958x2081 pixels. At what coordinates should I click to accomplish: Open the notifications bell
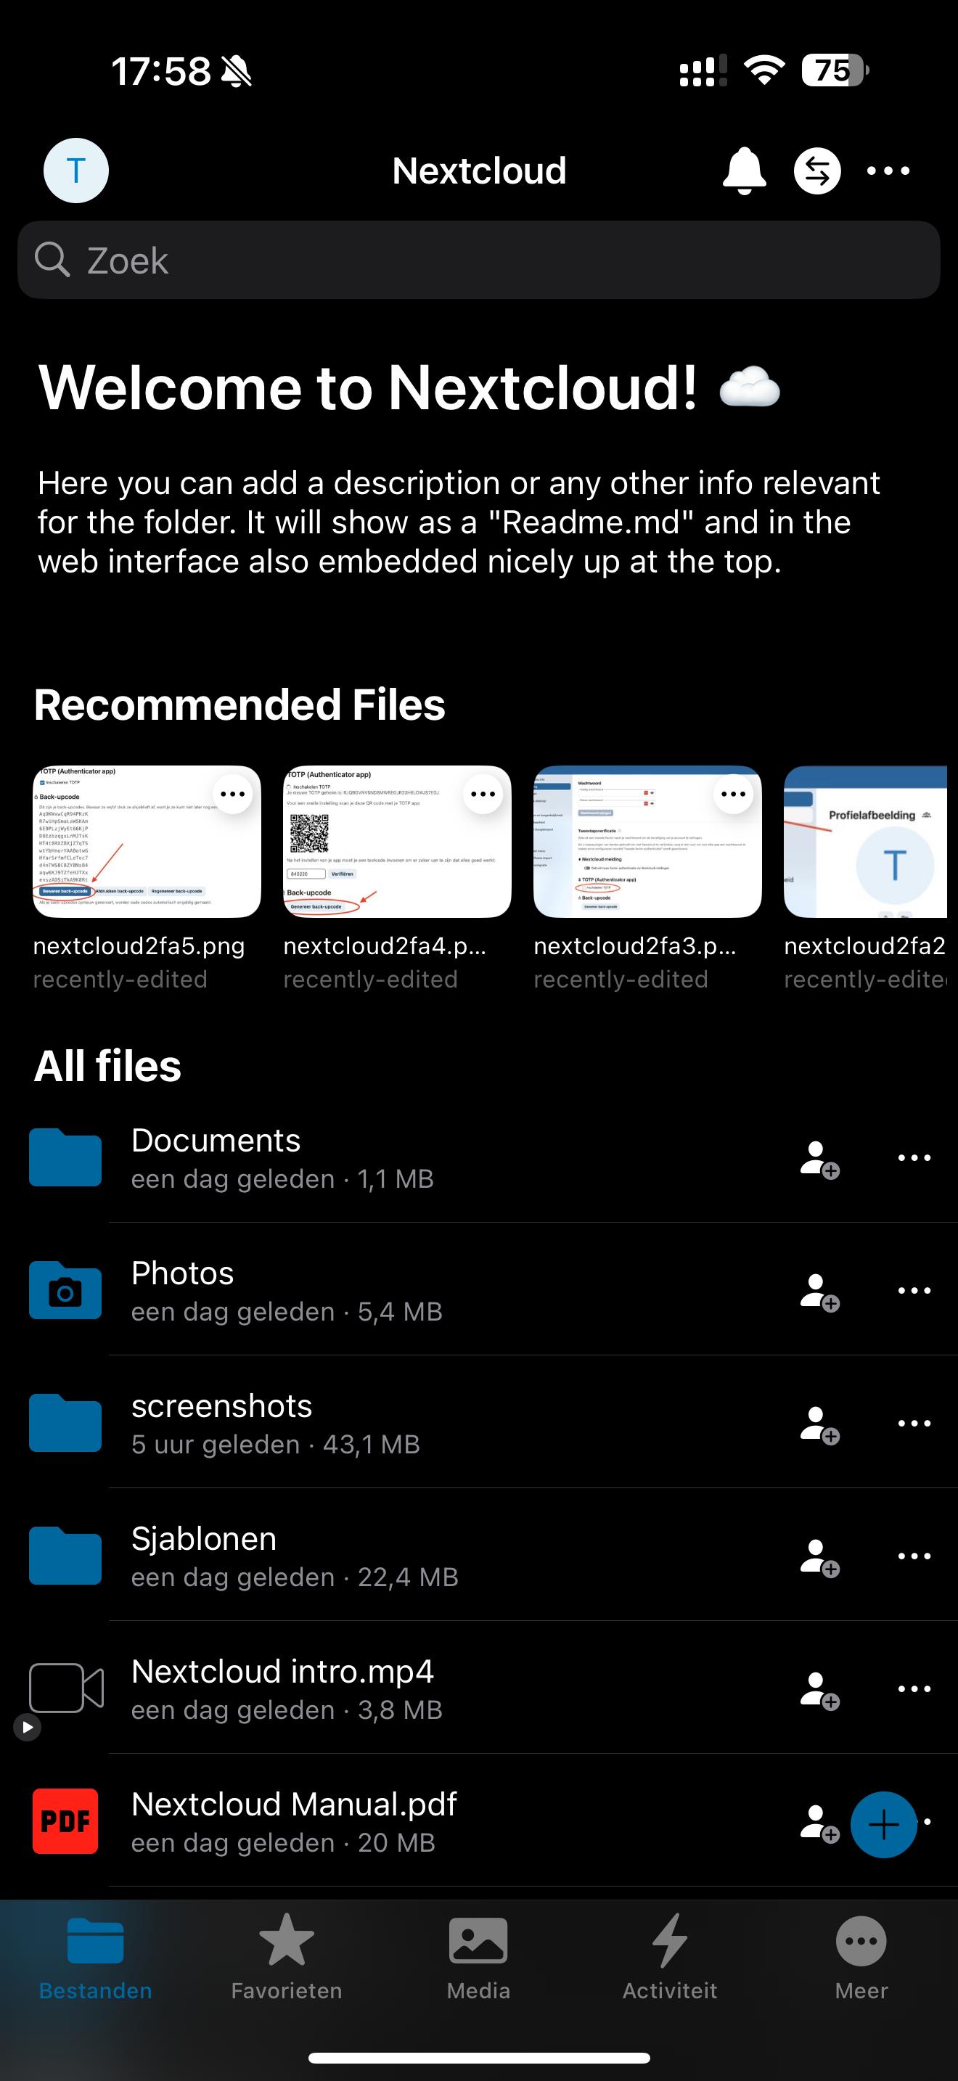tap(744, 171)
